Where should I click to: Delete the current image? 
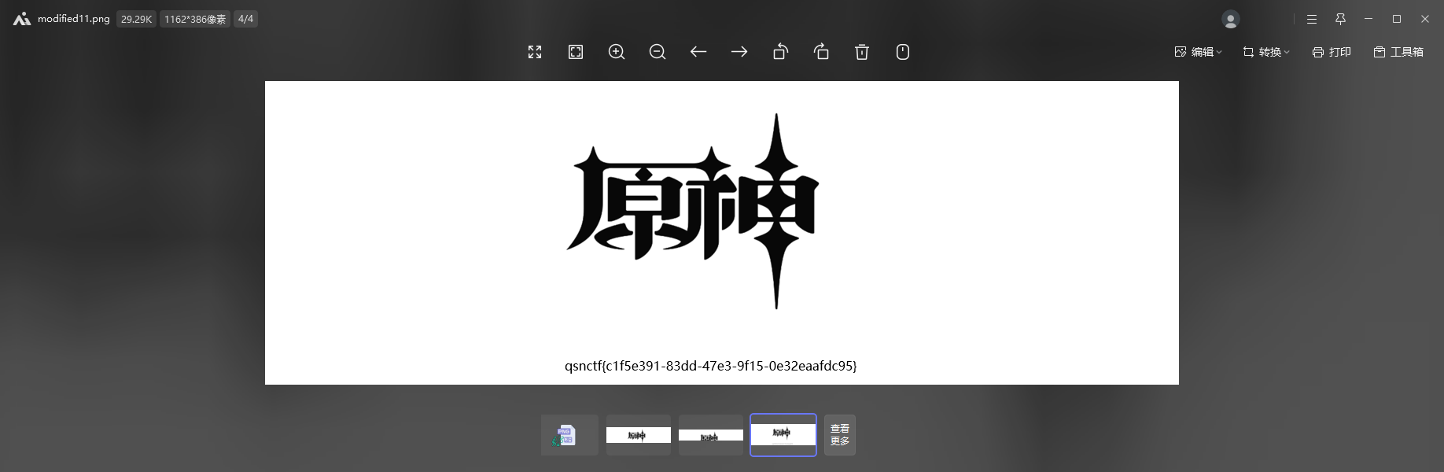862,52
